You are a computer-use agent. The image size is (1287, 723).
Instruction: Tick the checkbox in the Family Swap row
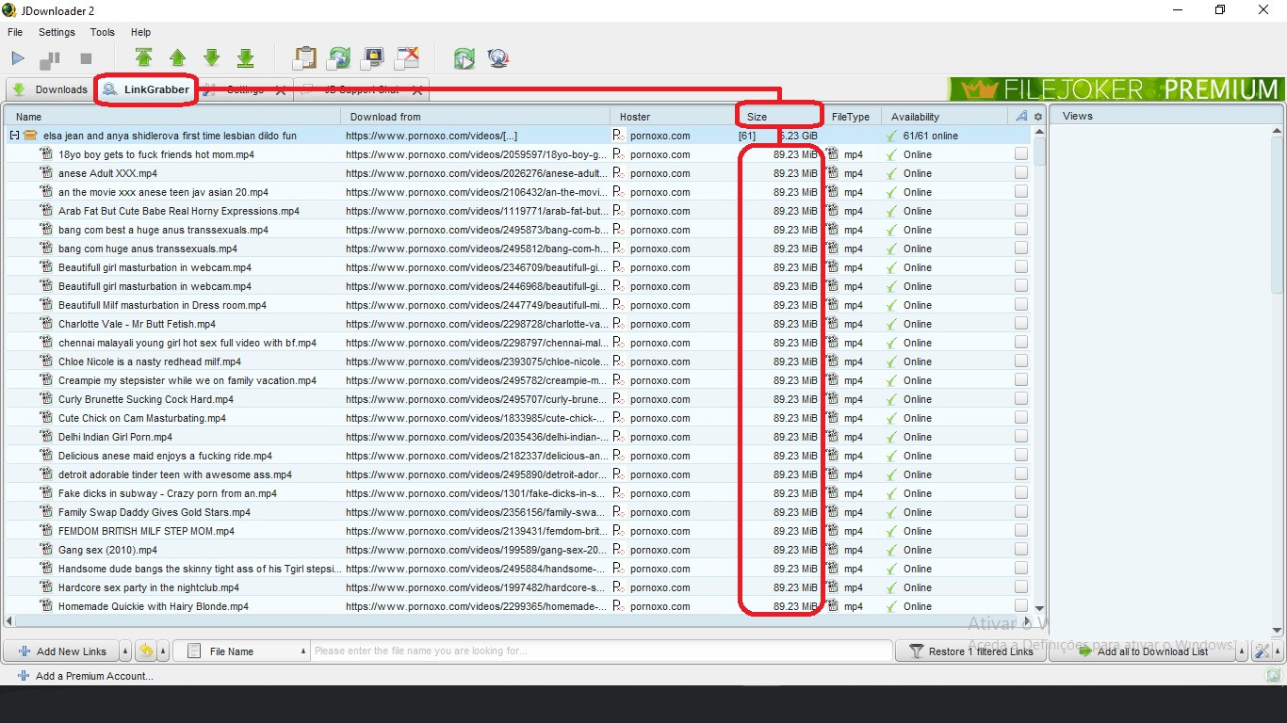(1021, 512)
